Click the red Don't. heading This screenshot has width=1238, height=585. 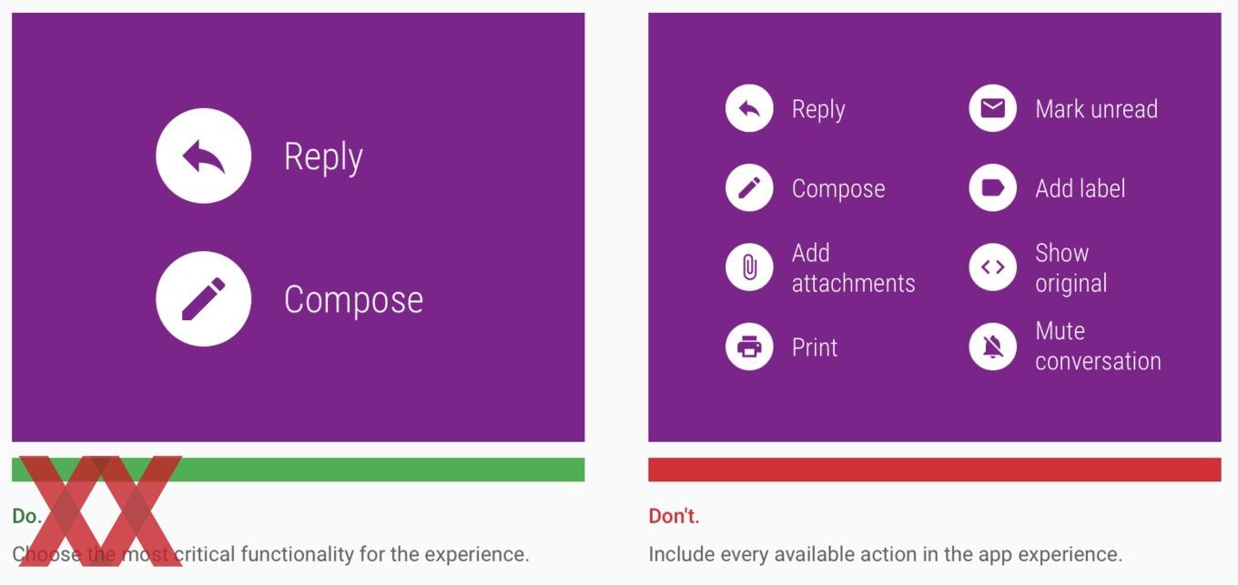point(674,516)
